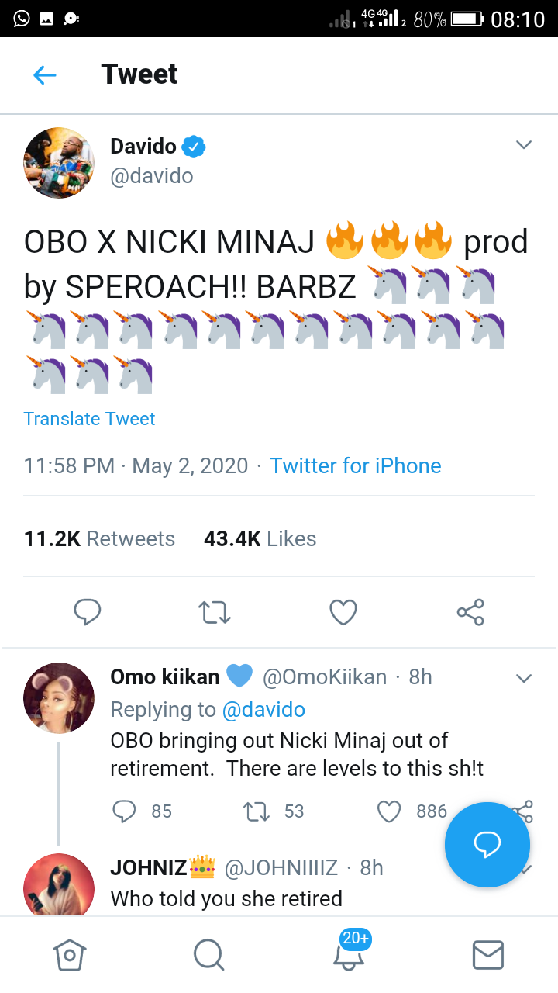Share Davido's tweet using the share icon
The width and height of the screenshot is (558, 993).
point(470,612)
